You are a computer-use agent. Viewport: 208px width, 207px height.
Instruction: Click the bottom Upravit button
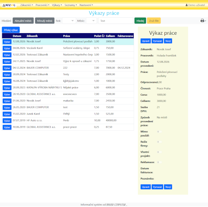tap(146, 187)
